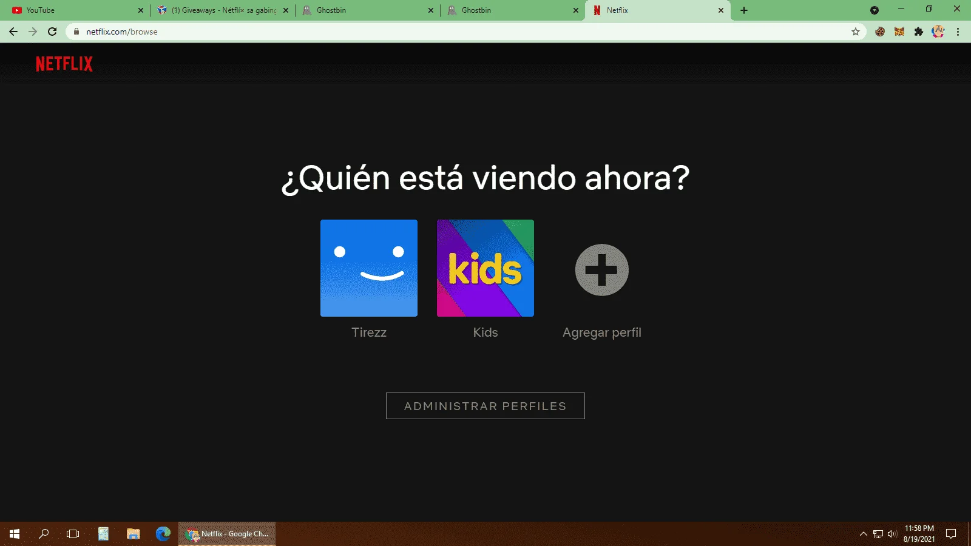The width and height of the screenshot is (971, 546).
Task: Close the Giveaways tab
Action: tap(286, 10)
